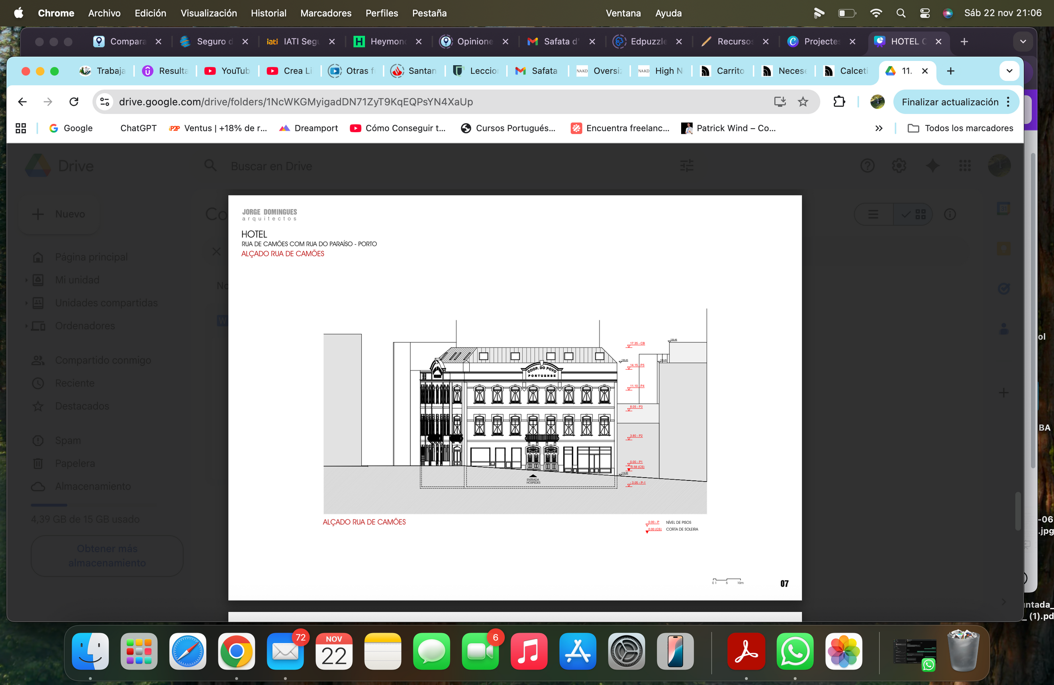Click the Chrome reload page icon
The width and height of the screenshot is (1054, 685).
[x=74, y=102]
